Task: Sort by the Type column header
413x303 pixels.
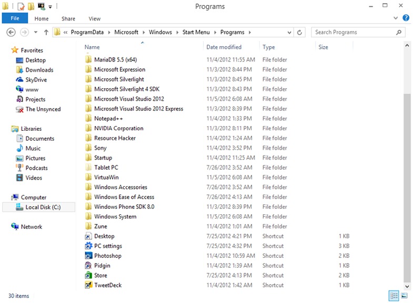Action: coord(269,47)
